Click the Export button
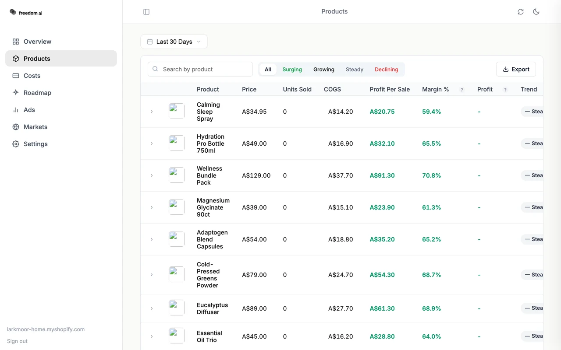The width and height of the screenshot is (561, 350). coord(516,69)
